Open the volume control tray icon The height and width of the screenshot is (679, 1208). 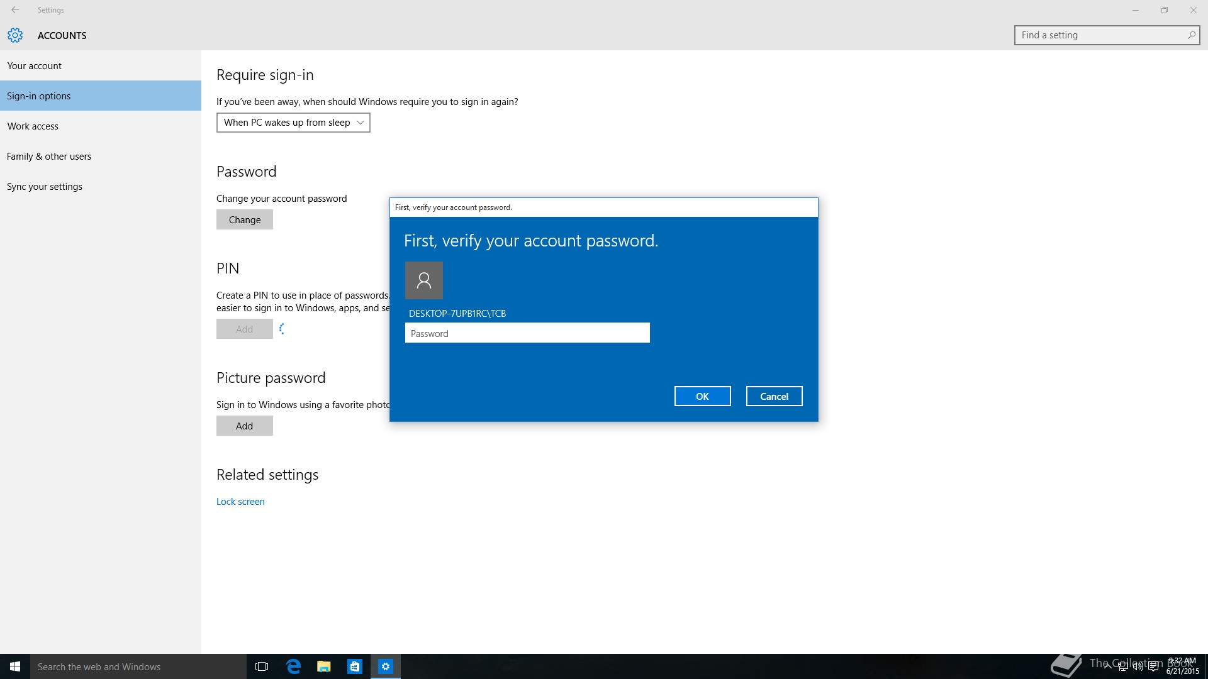click(1138, 666)
